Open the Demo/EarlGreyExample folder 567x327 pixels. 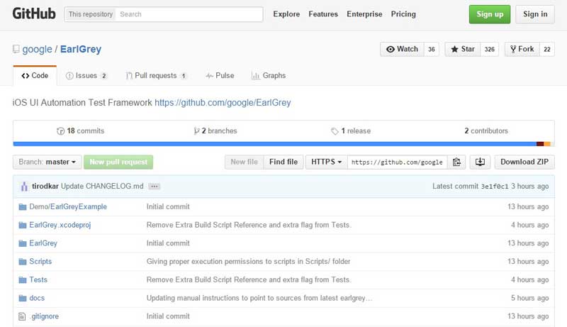pyautogui.click(x=68, y=207)
